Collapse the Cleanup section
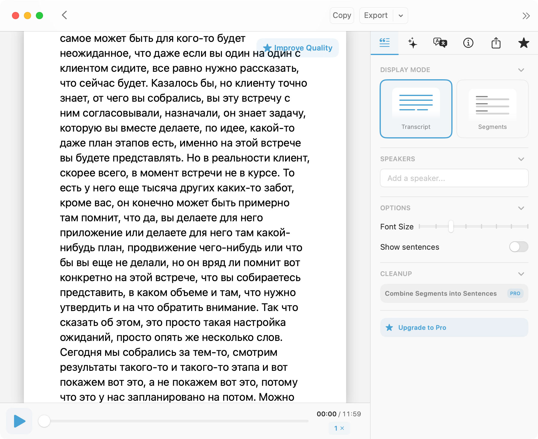The width and height of the screenshot is (538, 439). 521,274
